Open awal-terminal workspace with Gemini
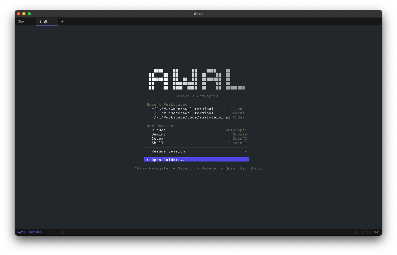This screenshot has height=255, width=397. click(197, 113)
